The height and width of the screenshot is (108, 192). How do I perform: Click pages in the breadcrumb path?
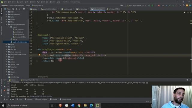(x=28, y=5)
